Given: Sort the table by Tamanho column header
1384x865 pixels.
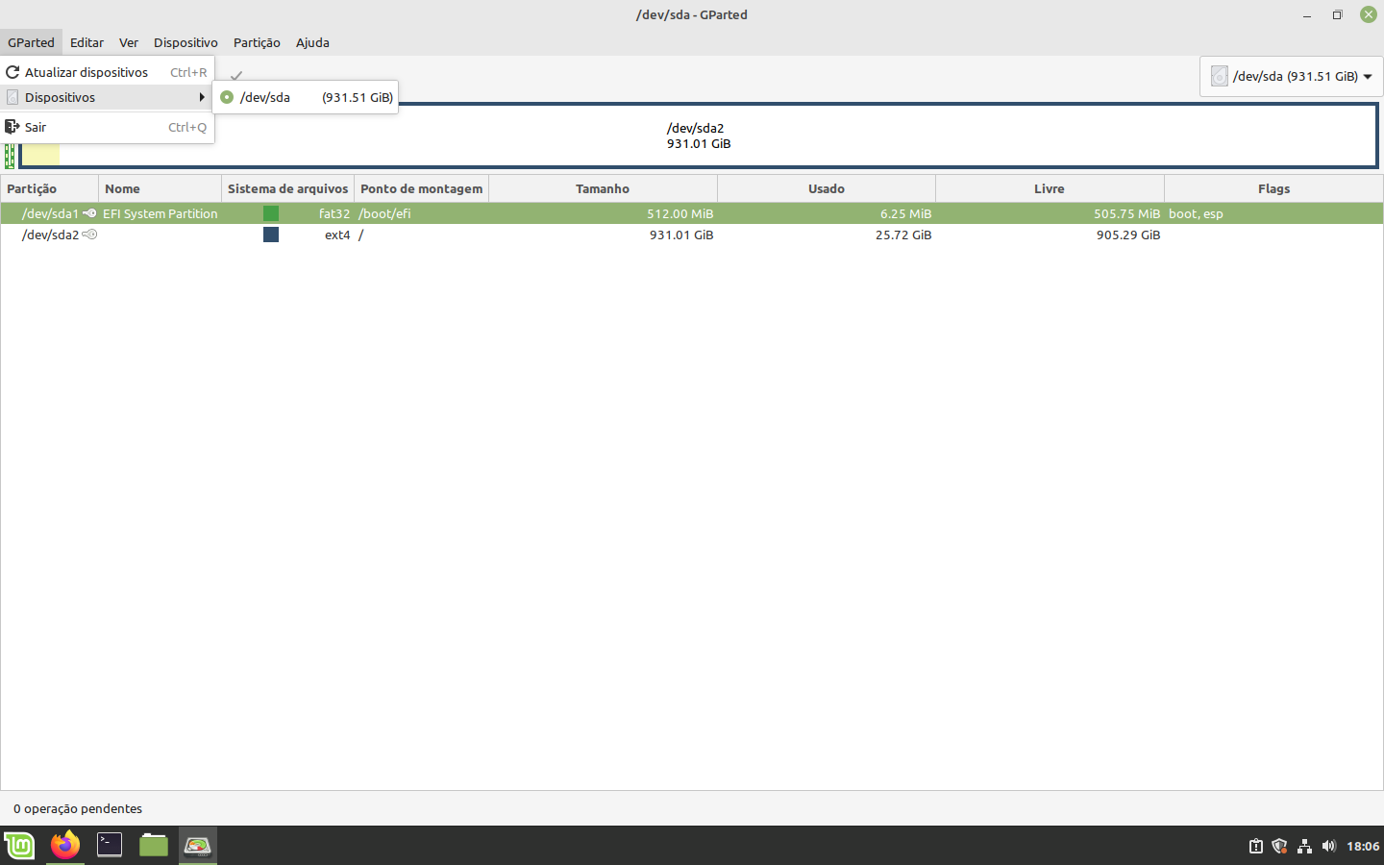Looking at the screenshot, I should [603, 188].
